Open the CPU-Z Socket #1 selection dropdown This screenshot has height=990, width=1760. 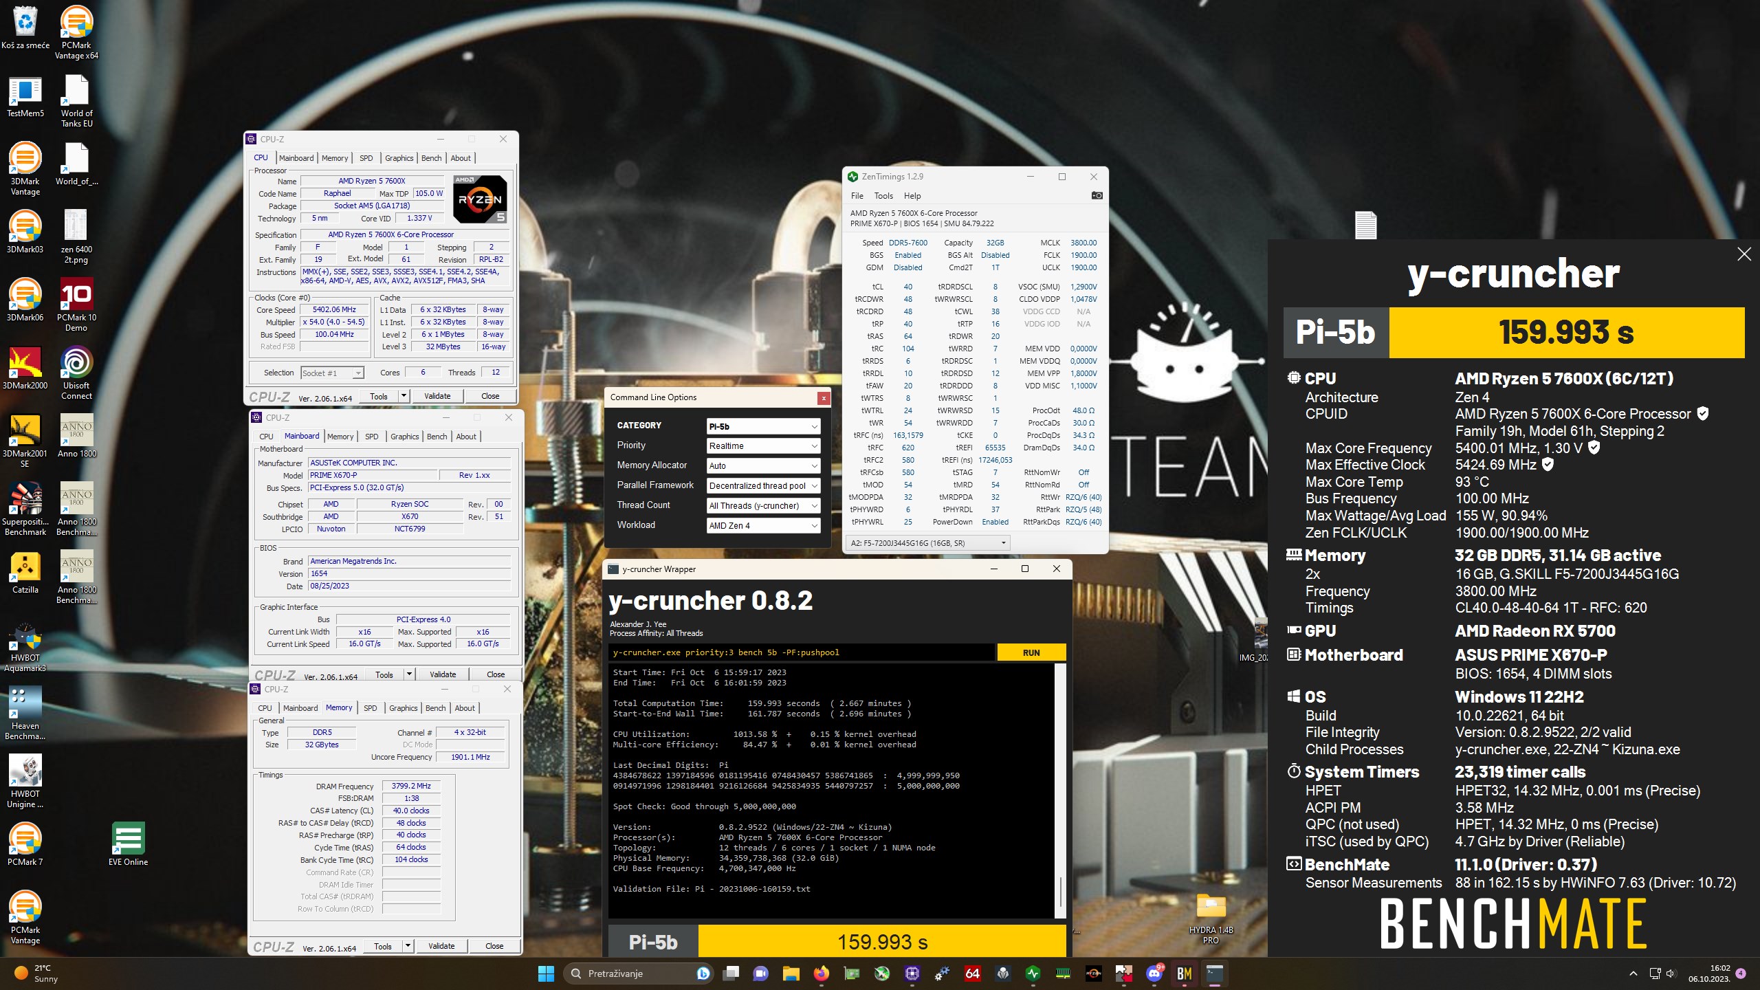(x=332, y=373)
